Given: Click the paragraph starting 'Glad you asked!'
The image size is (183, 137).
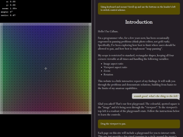Looking at the screenshot, I should tap(139, 109).
